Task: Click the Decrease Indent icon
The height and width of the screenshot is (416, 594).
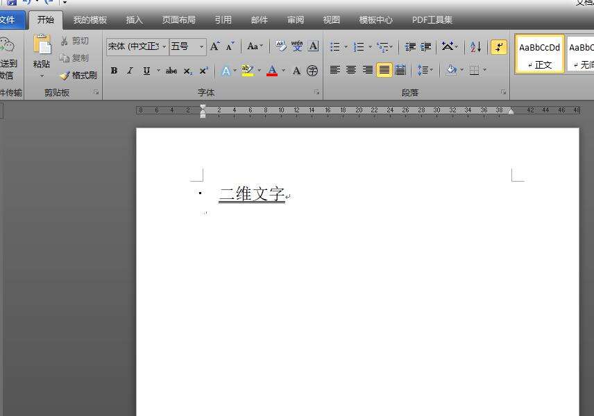Action: point(410,47)
